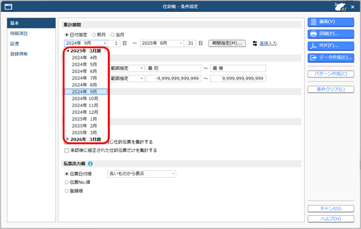The image size is (361, 229).
Task: Click the 最 後 range input field
Action: point(238,68)
